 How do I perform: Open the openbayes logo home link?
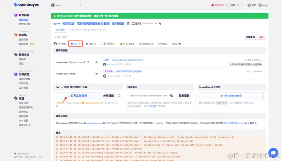26,5
